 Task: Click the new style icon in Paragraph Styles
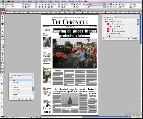click(x=27, y=99)
